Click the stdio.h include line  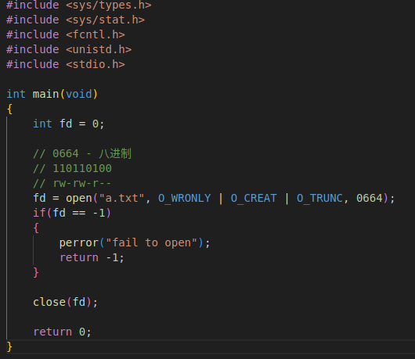coord(65,64)
